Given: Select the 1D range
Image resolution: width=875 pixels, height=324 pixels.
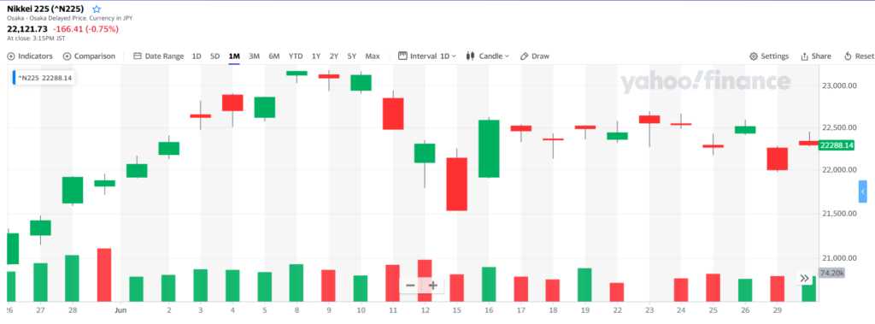Looking at the screenshot, I should coord(197,56).
